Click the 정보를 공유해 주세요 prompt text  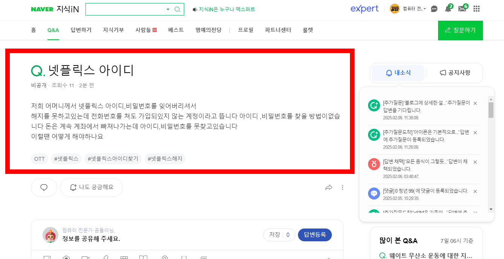[91, 239]
